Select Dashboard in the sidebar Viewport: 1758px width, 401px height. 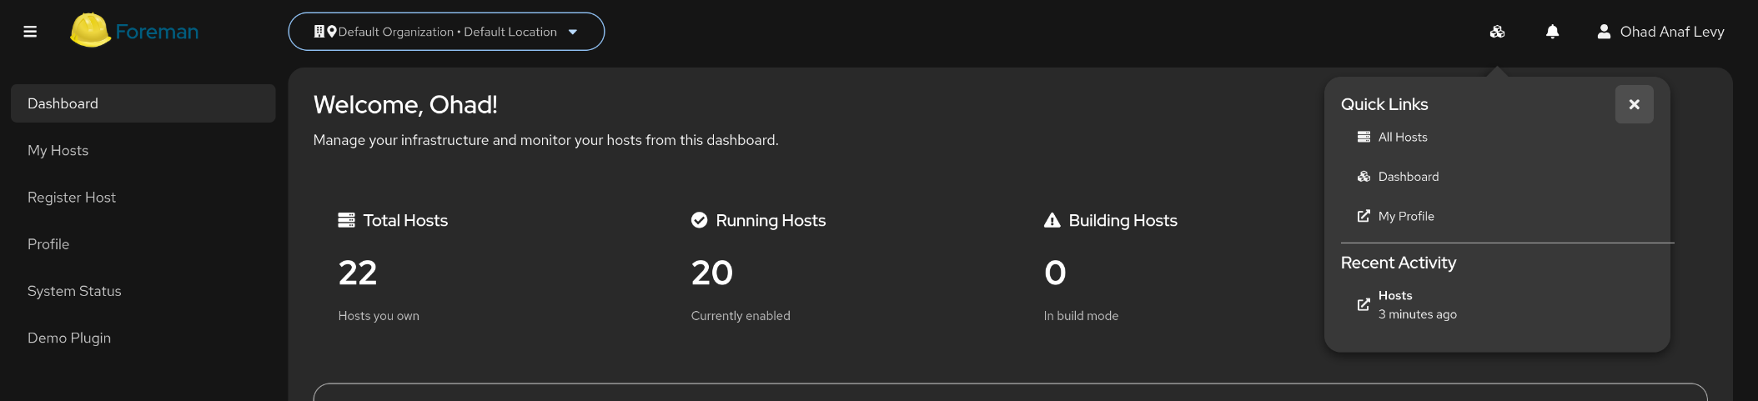click(x=143, y=103)
